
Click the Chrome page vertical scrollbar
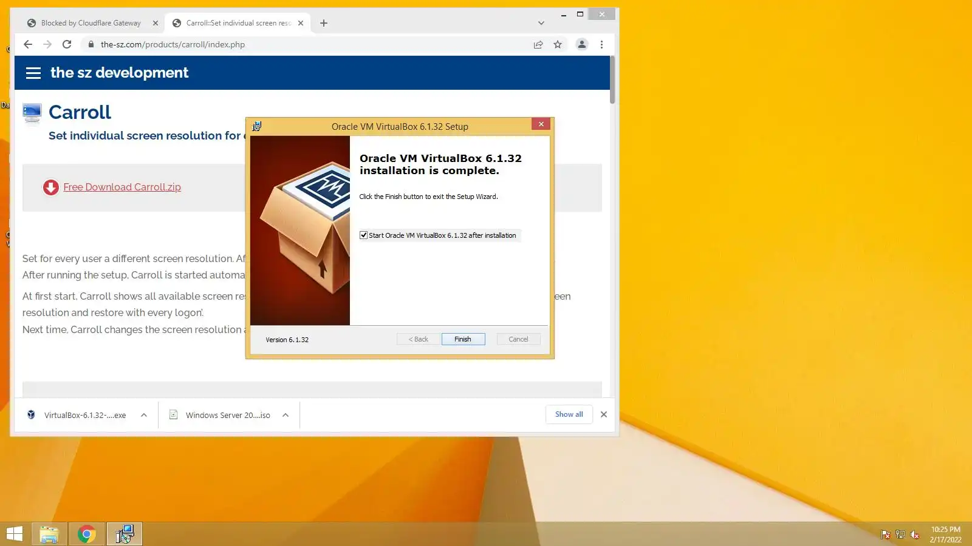coord(612,80)
